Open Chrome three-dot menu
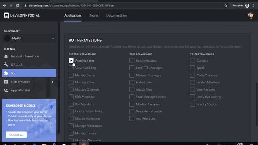258x145 pixels. point(254,6)
